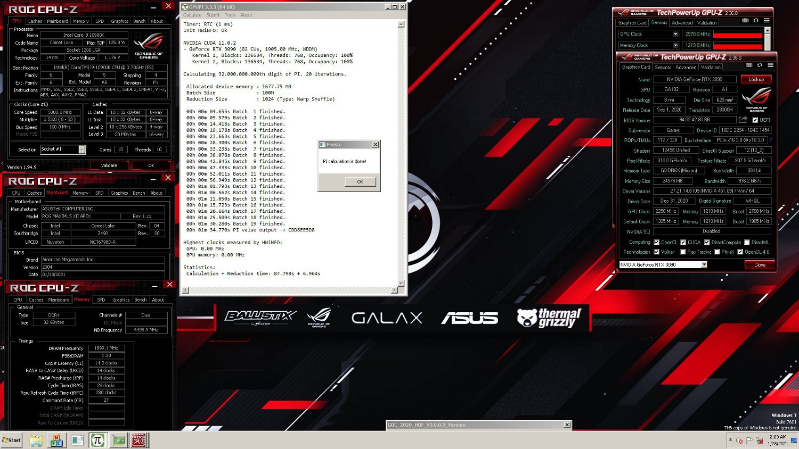Open the NVIDIA GeForce RTX 3090 GPU selector dropdown
Screen dimensions: 799x449
coord(704,264)
